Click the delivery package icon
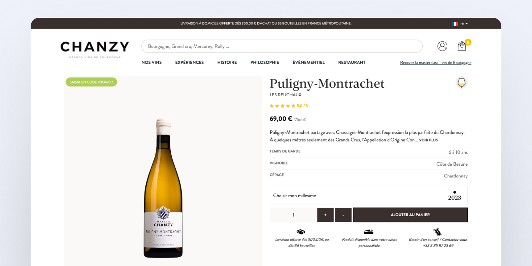Screen dimensions: 532x266 [300, 232]
